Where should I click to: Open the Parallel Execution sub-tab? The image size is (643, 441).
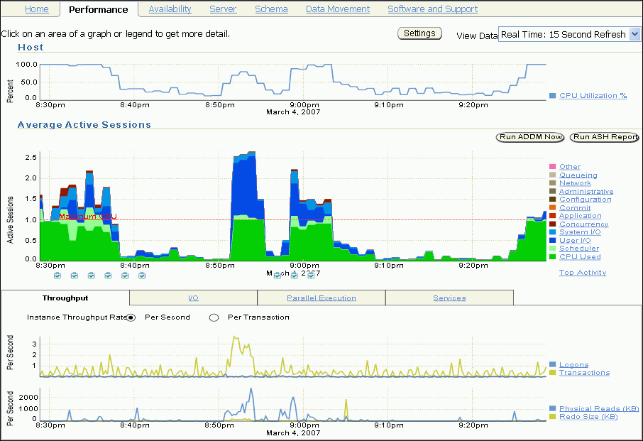(321, 298)
